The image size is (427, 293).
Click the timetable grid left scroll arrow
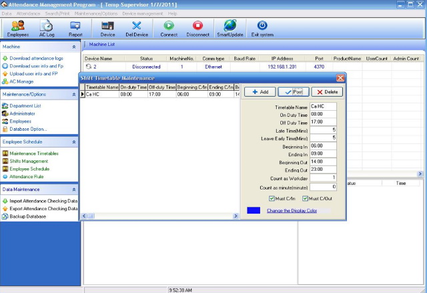pos(84,216)
